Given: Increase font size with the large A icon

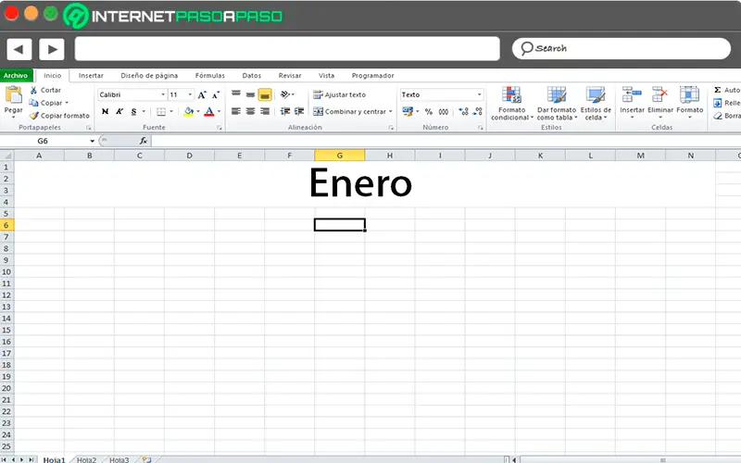Looking at the screenshot, I should click(202, 95).
